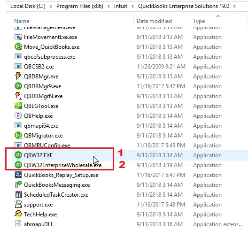
Task: Select file name QBW32EnterpriseWholesale.exe
Action: pos(62,165)
